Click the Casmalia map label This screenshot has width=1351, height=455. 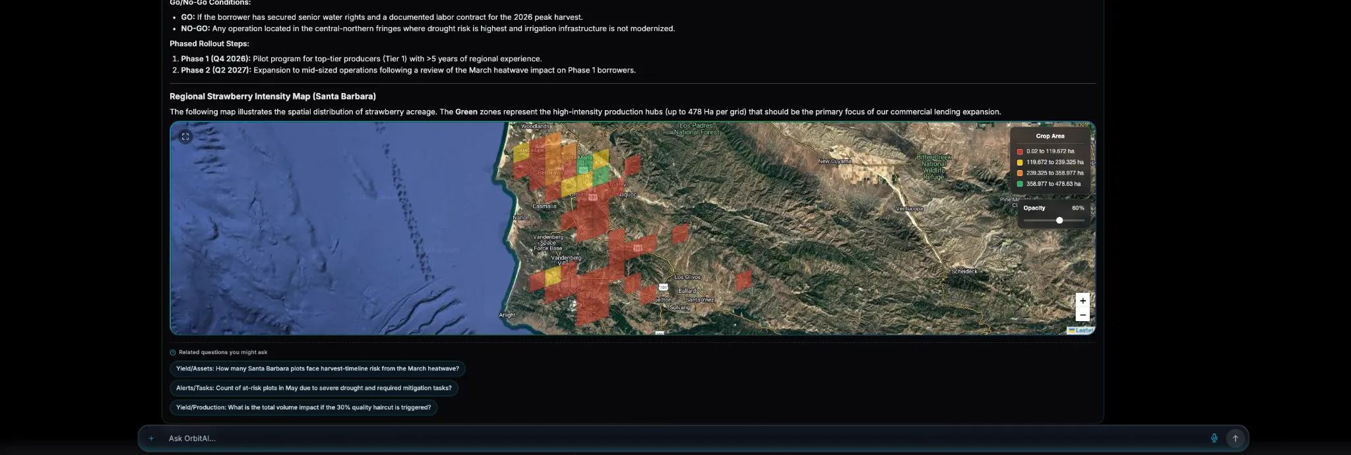pyautogui.click(x=544, y=206)
